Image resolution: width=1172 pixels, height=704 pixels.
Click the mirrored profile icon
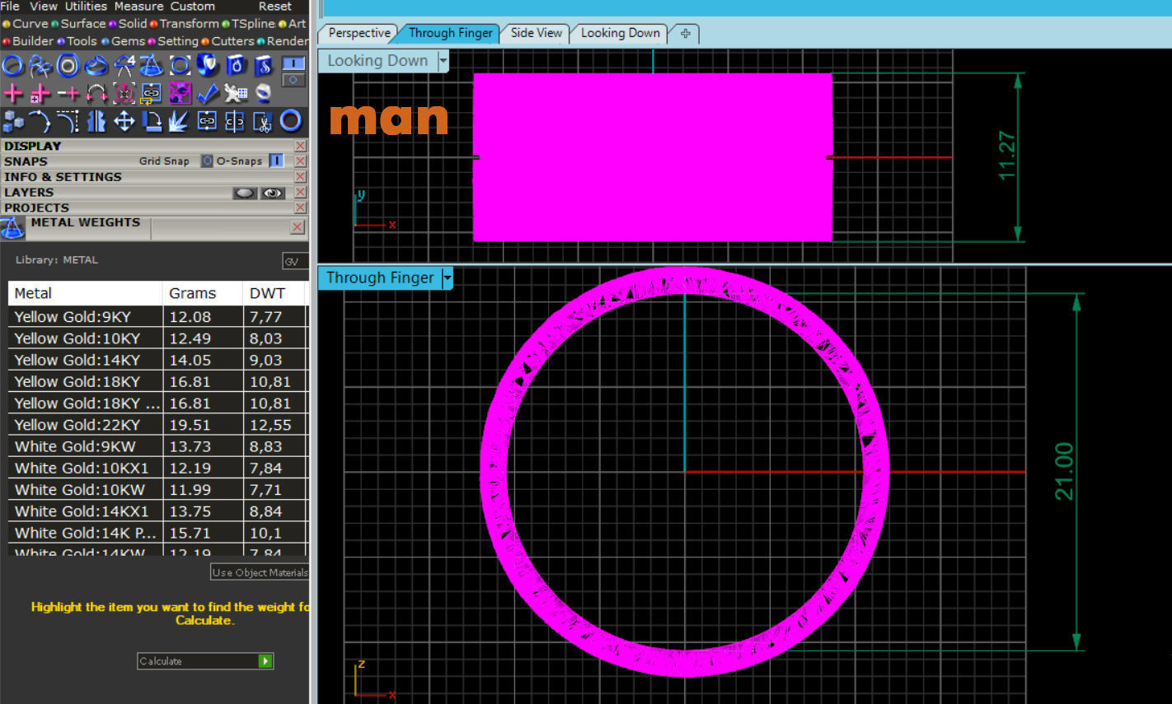coord(96,122)
